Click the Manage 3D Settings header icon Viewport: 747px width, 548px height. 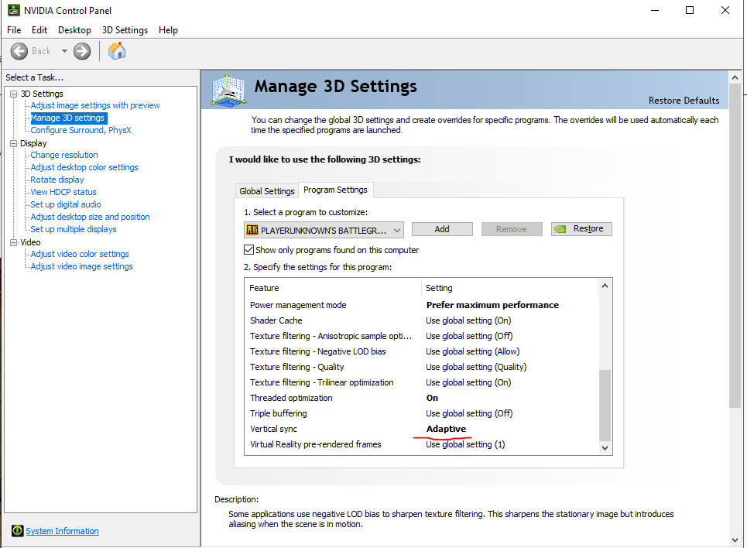pos(228,90)
